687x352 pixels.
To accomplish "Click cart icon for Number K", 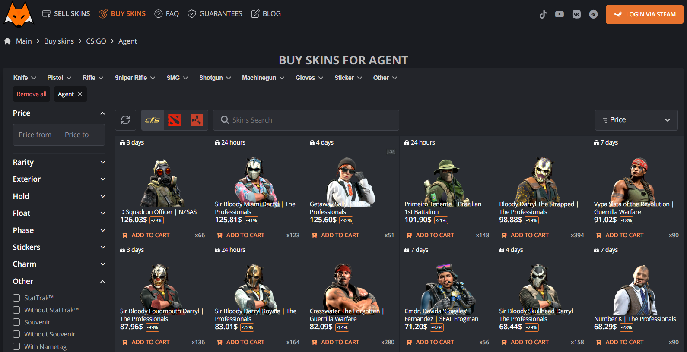I will tap(599, 342).
